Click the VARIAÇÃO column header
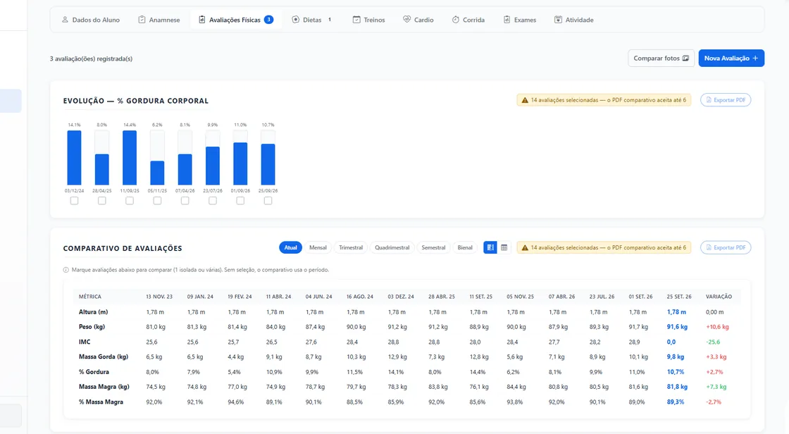789x434 pixels. point(719,297)
